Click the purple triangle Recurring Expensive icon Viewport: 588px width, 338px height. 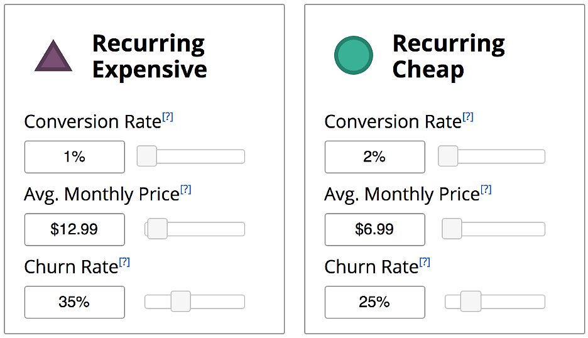click(x=53, y=57)
